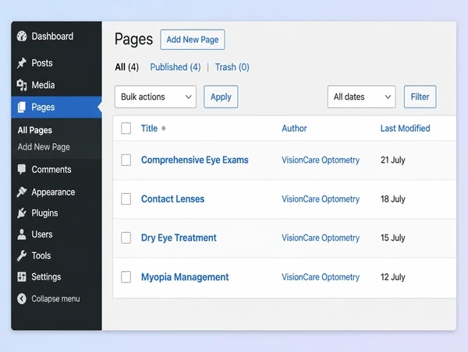The height and width of the screenshot is (352, 468).
Task: Click the Apply button
Action: coord(221,97)
